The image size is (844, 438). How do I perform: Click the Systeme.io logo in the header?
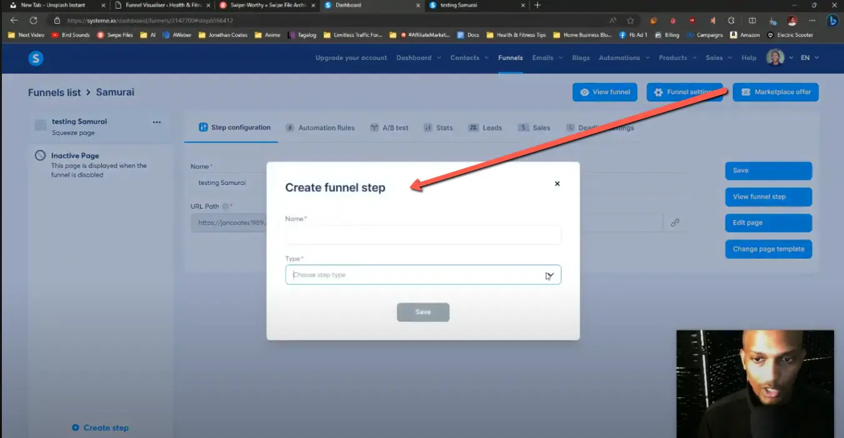point(36,57)
